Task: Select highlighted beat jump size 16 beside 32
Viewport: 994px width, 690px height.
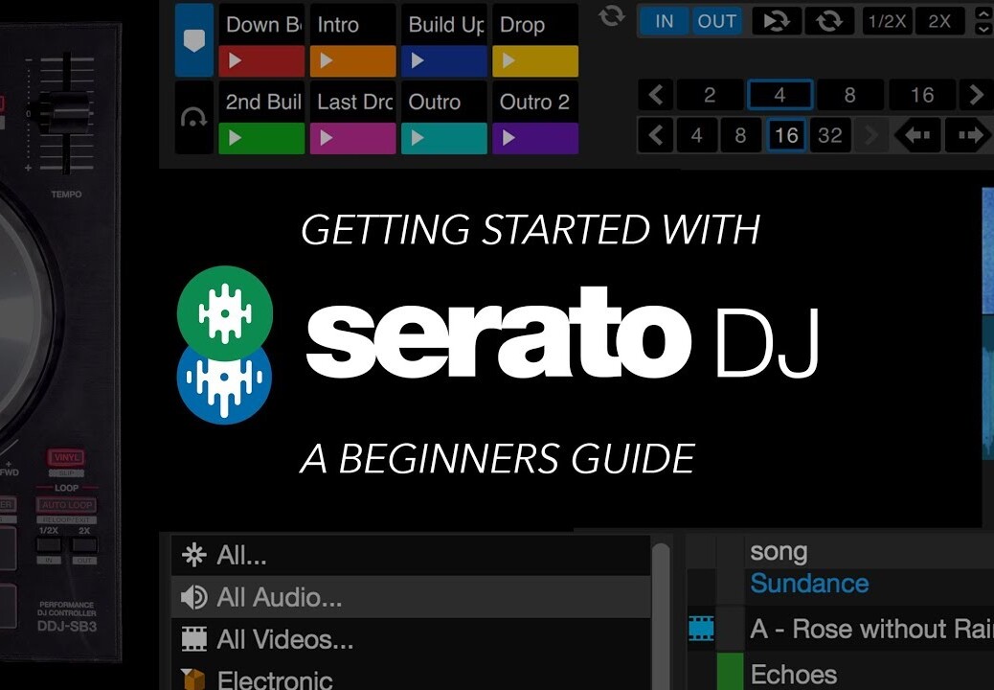Action: [x=786, y=135]
